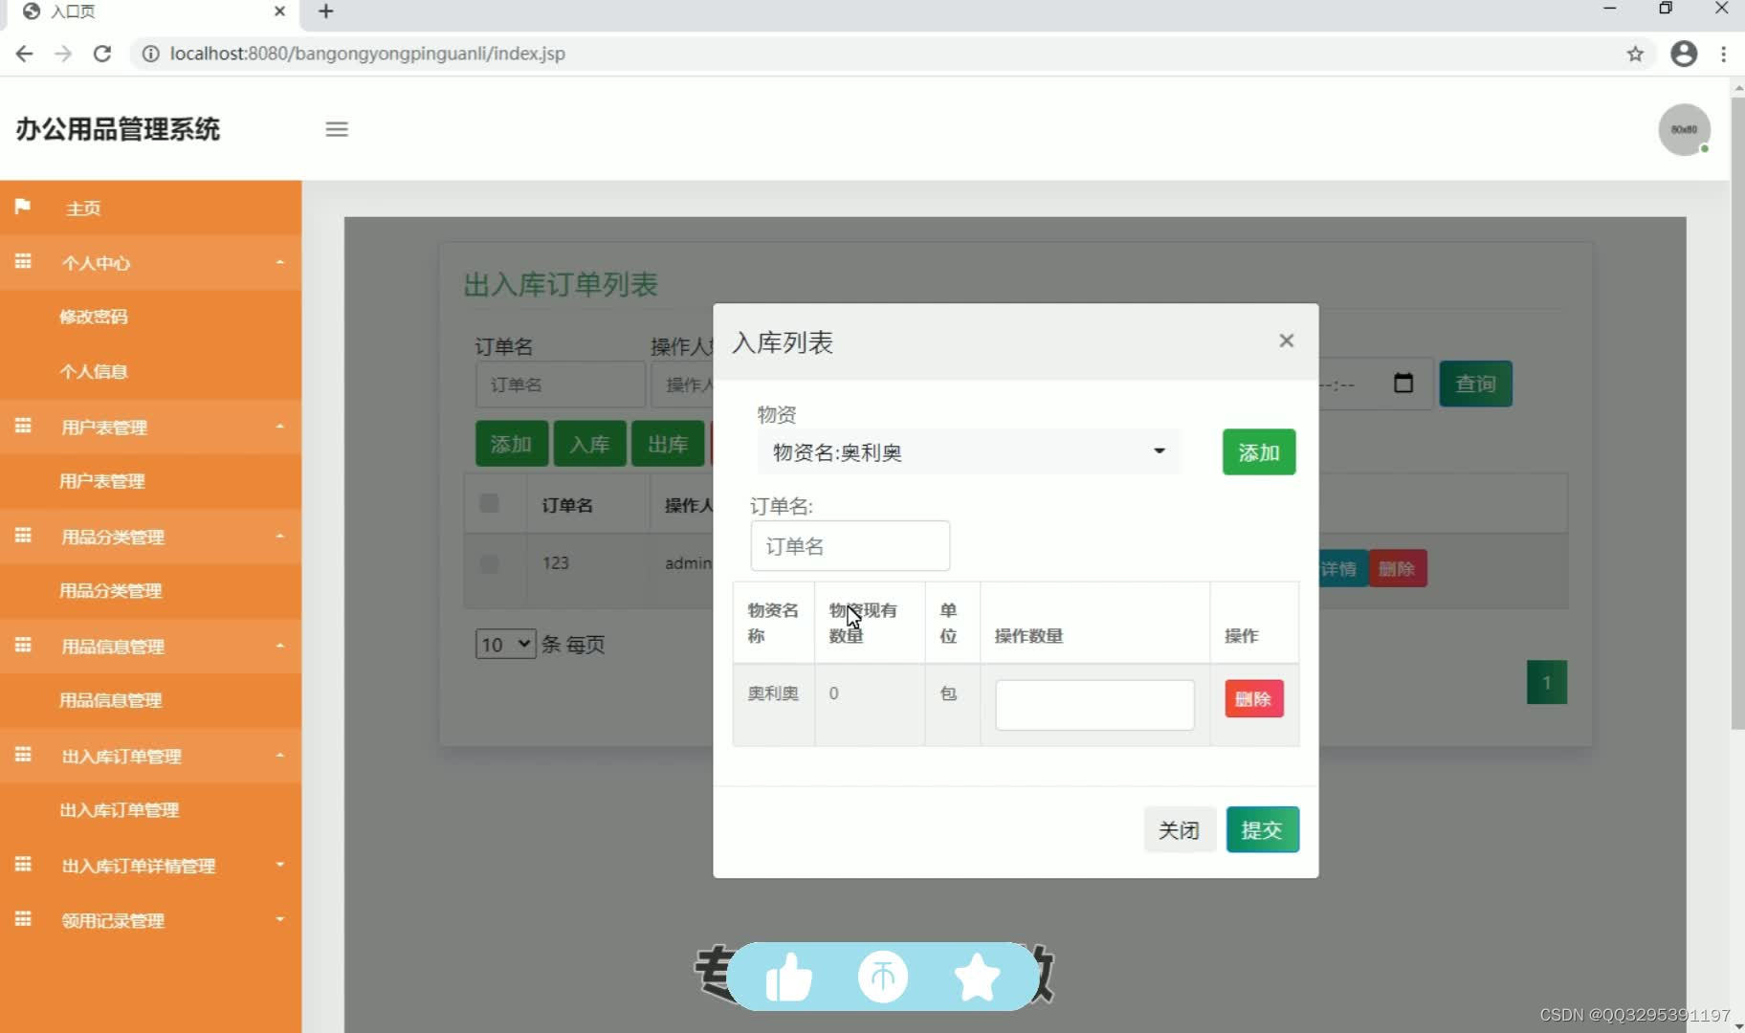
Task: Click the 添加 button above order table
Action: (511, 444)
